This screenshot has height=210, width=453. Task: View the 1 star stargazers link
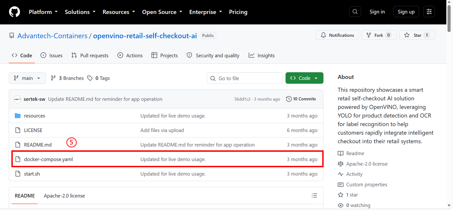(x=348, y=195)
